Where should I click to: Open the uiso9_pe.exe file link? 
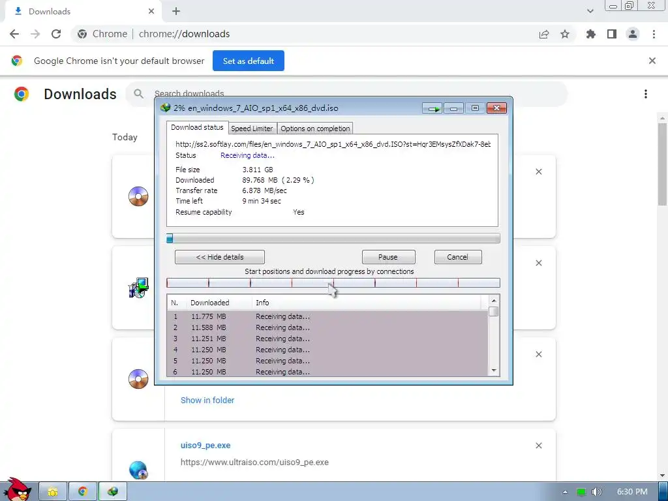tap(205, 445)
